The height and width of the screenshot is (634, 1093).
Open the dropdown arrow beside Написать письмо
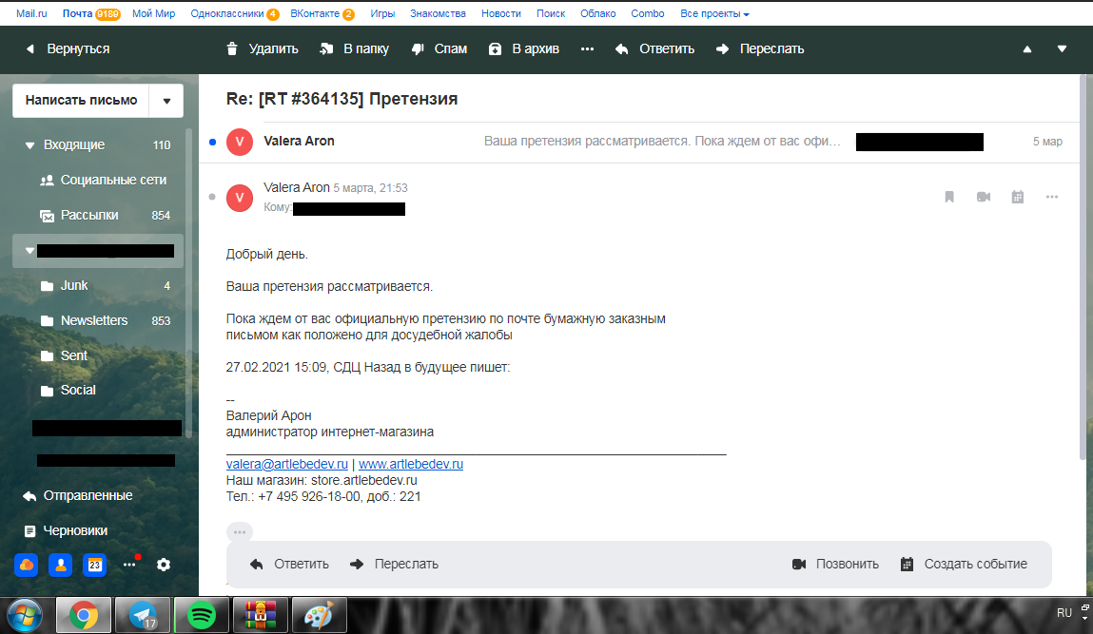tap(166, 101)
